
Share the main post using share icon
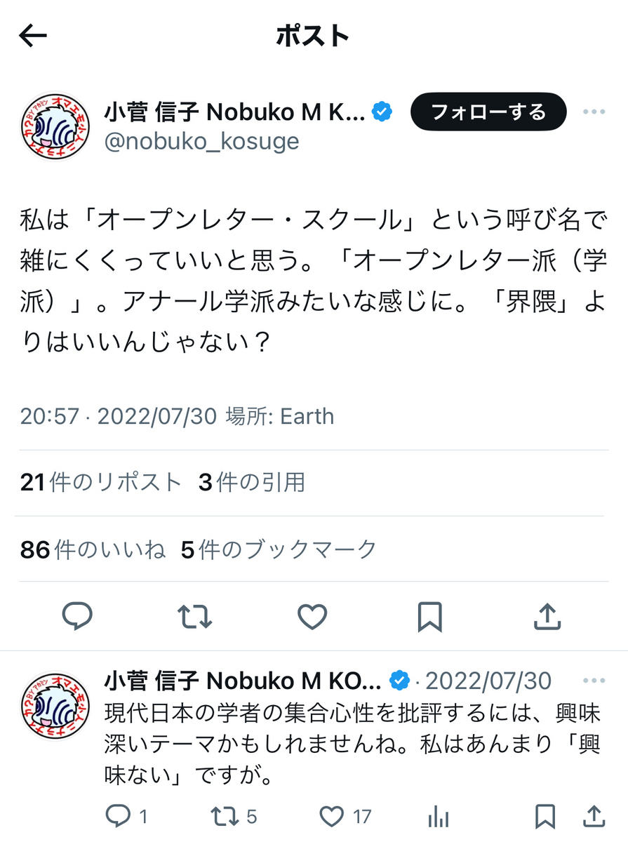pos(547,617)
